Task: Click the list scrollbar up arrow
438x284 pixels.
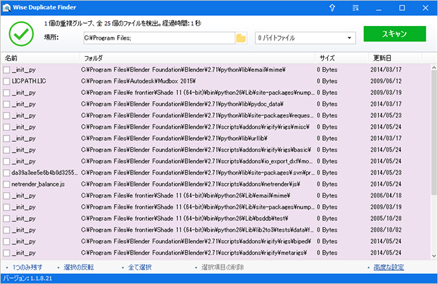Action: (x=434, y=68)
